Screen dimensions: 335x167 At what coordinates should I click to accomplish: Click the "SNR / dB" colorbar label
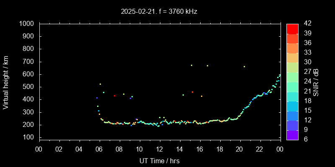tap(316, 81)
